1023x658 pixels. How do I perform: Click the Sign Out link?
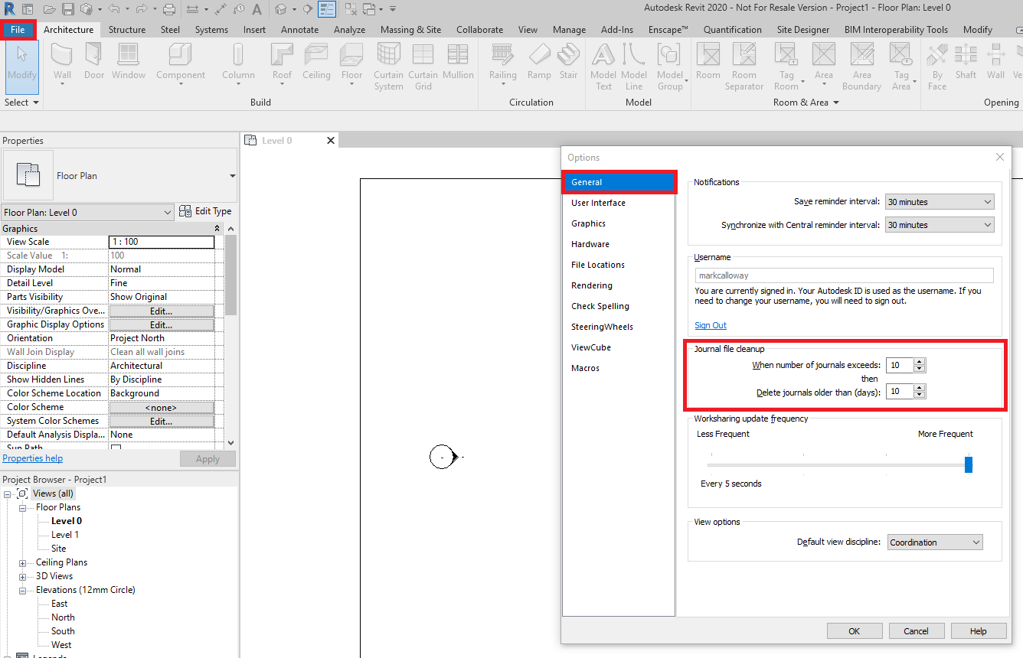[x=711, y=325]
